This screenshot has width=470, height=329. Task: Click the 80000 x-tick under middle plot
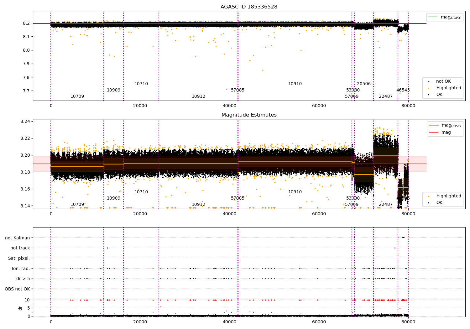(408, 214)
